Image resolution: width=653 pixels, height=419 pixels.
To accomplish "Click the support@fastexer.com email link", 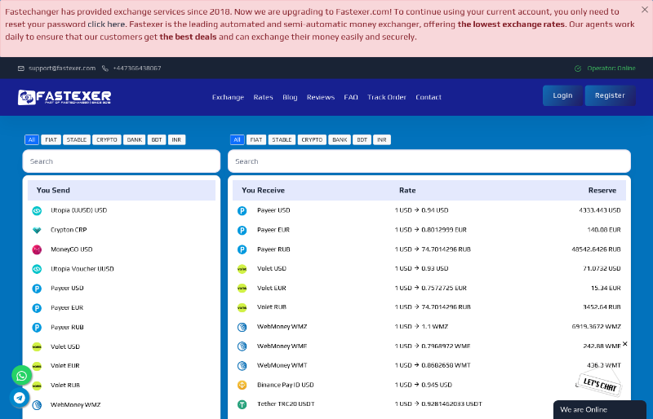I will pos(62,68).
